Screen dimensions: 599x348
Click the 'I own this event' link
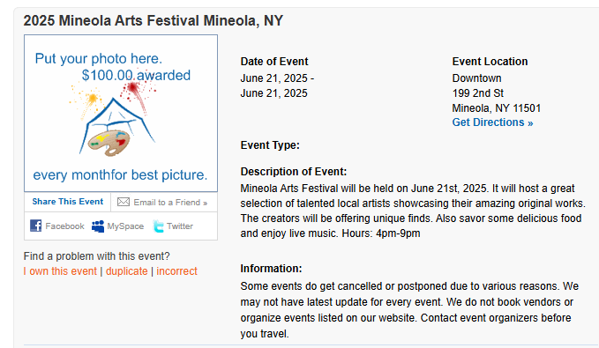point(60,271)
